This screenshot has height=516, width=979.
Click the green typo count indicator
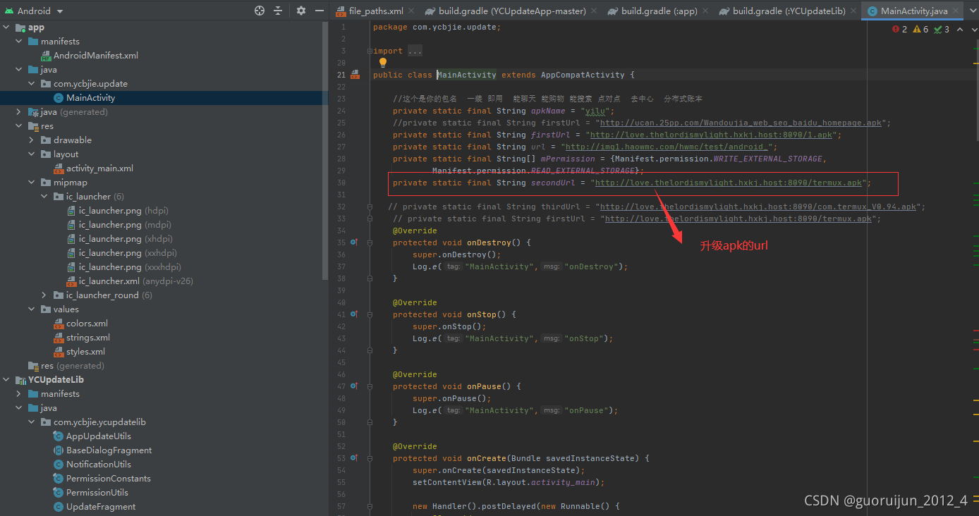tap(942, 29)
